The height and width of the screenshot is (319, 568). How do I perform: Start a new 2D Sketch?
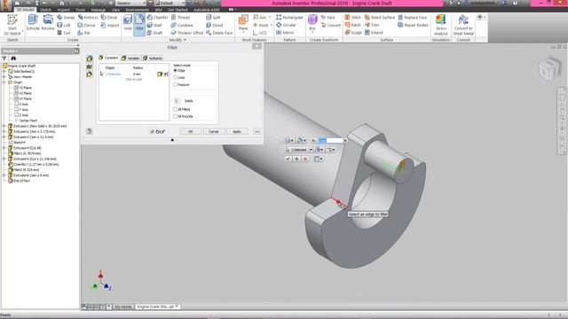pos(12,25)
